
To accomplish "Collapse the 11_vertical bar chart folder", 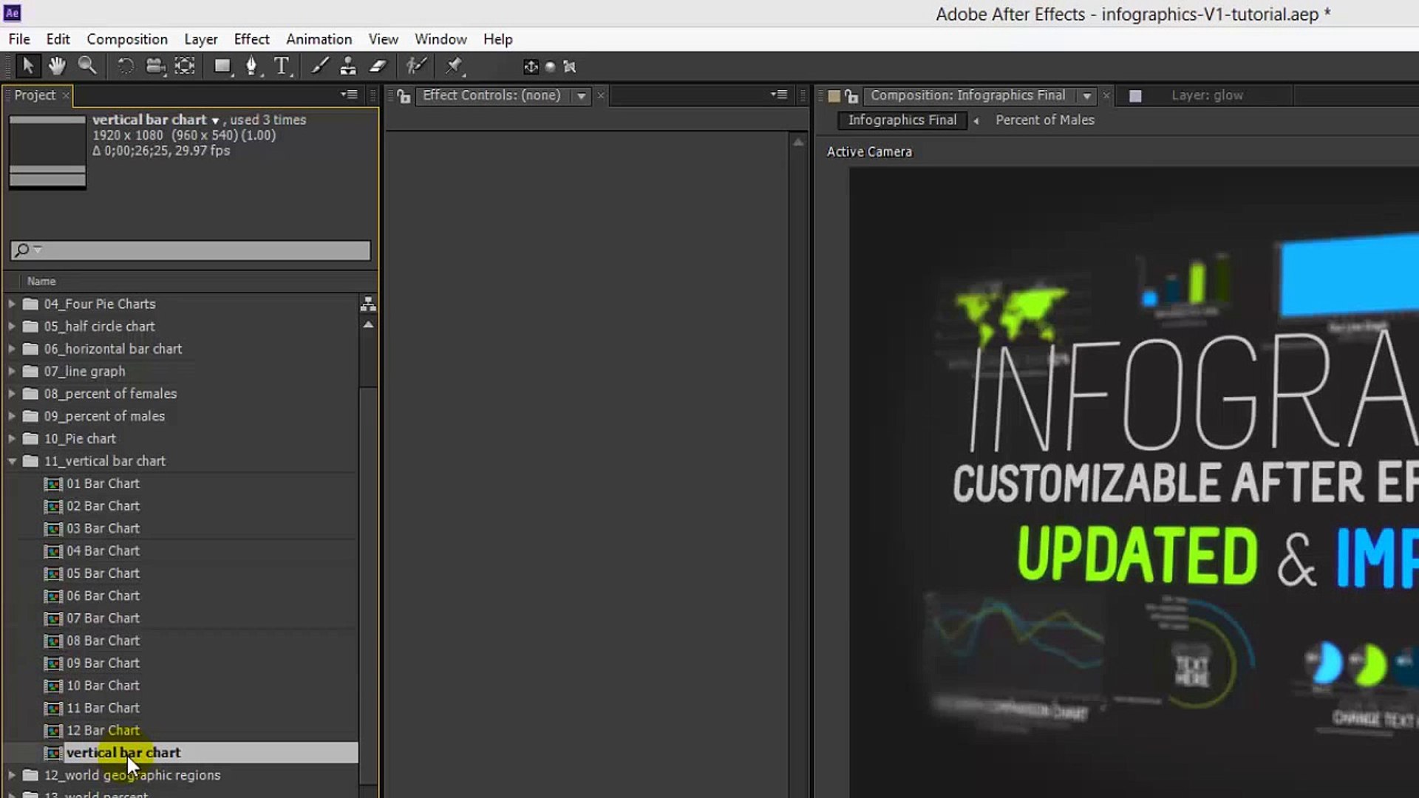I will point(12,461).
